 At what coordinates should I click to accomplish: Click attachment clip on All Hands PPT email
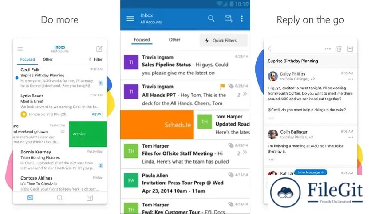(x=231, y=86)
